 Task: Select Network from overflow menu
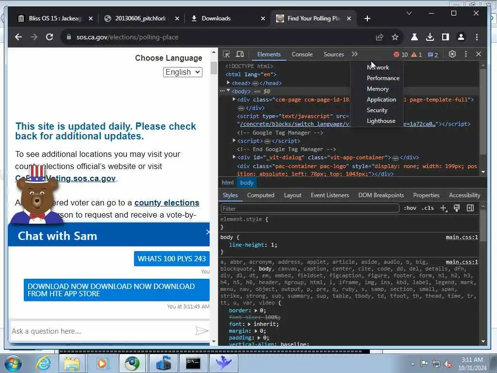click(x=378, y=67)
